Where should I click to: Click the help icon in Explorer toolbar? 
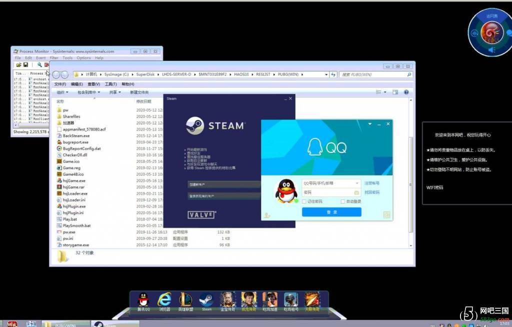coord(406,92)
